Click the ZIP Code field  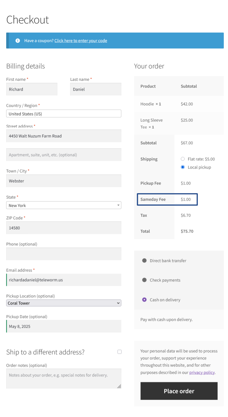64,228
